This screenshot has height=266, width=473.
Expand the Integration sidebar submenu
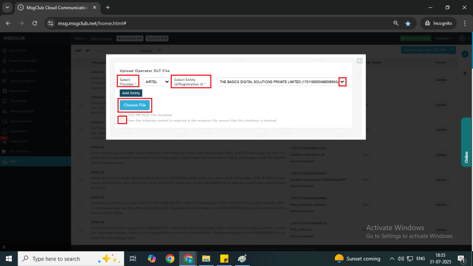click(67, 141)
